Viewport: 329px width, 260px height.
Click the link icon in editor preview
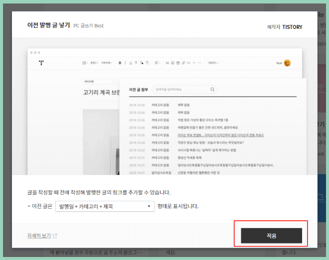coord(183,63)
